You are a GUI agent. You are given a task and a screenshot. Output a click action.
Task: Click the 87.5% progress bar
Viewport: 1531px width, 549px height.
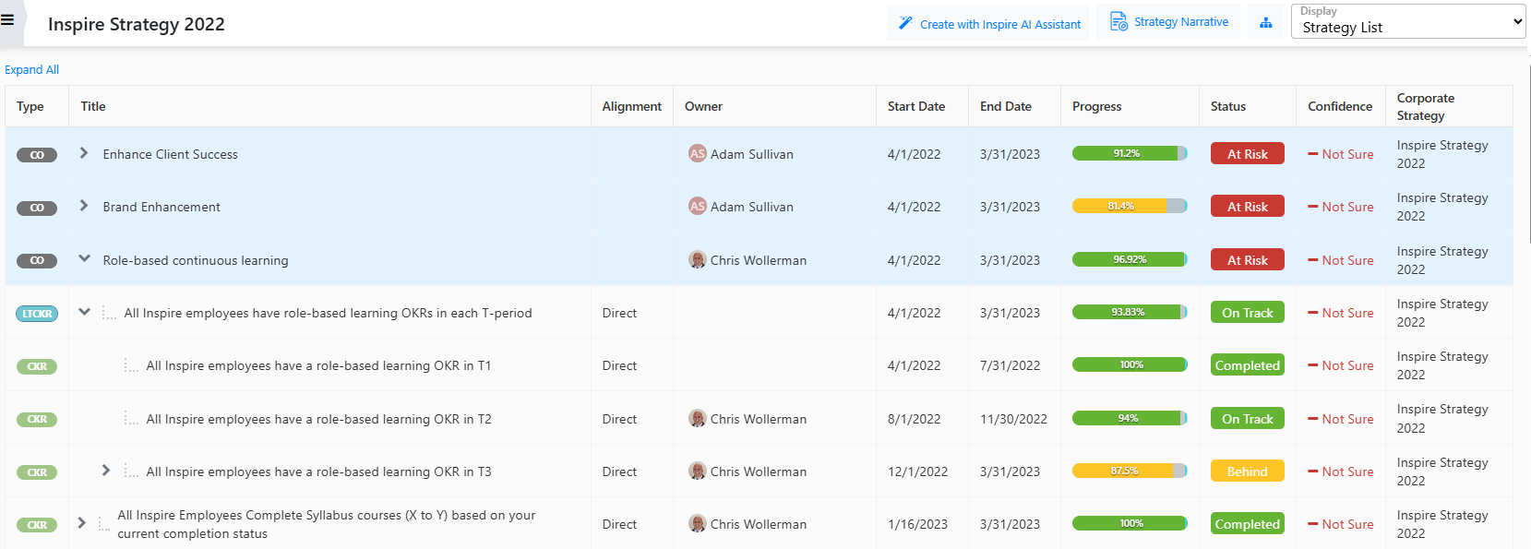click(x=1130, y=471)
